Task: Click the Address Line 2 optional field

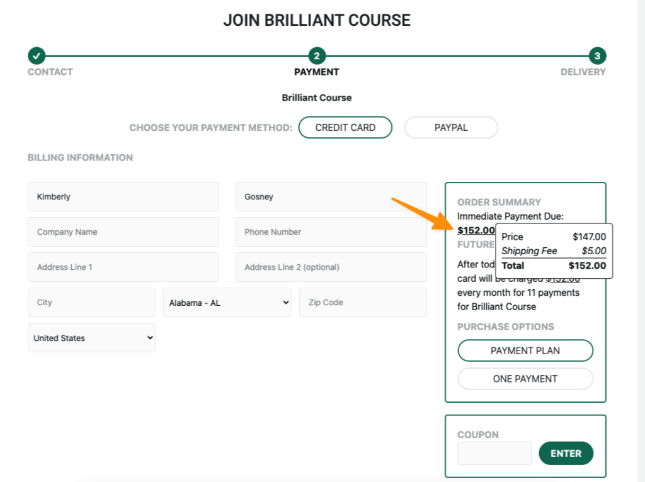Action: [331, 267]
